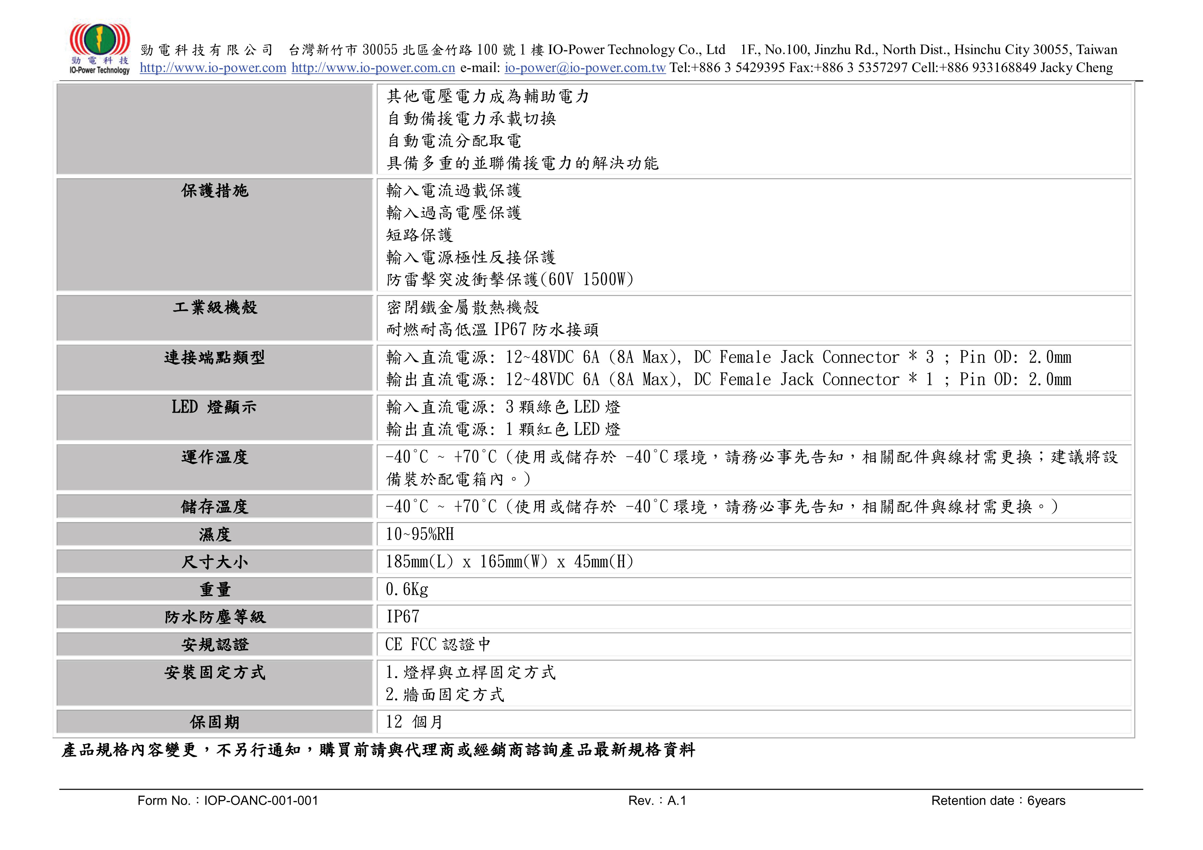Open the http://www.io-power.com link
The height and width of the screenshot is (850, 1203).
(213, 68)
